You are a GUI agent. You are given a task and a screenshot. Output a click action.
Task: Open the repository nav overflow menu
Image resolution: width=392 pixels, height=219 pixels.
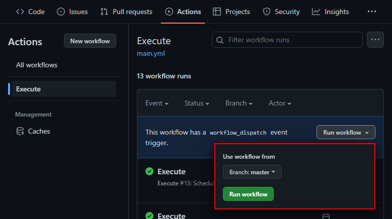pyautogui.click(x=372, y=12)
